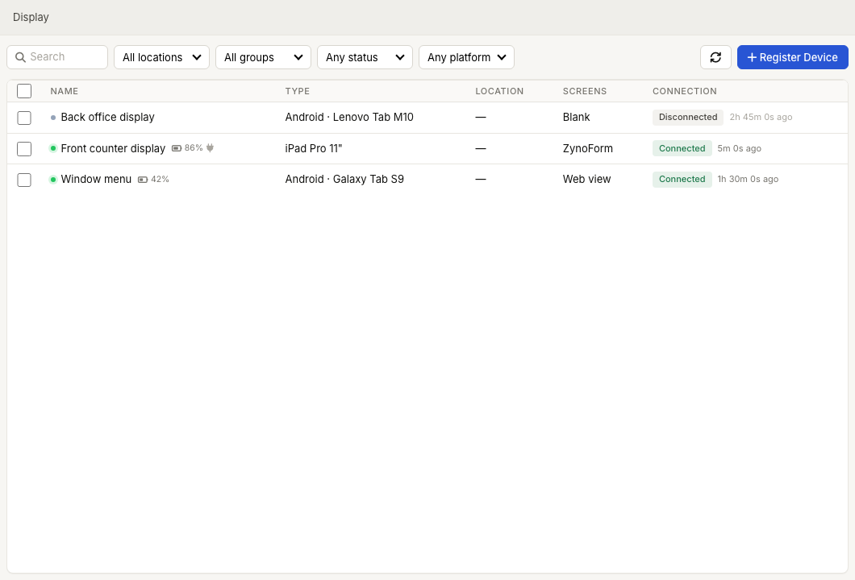Sort by the TYPE column header
Image resolution: width=855 pixels, height=580 pixels.
click(x=297, y=91)
